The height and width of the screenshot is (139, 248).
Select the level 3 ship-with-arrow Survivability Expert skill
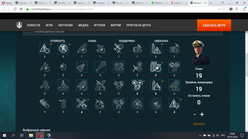pyautogui.click(x=63, y=85)
